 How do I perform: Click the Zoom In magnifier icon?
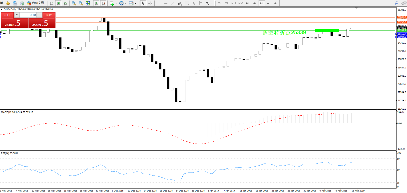74,3
